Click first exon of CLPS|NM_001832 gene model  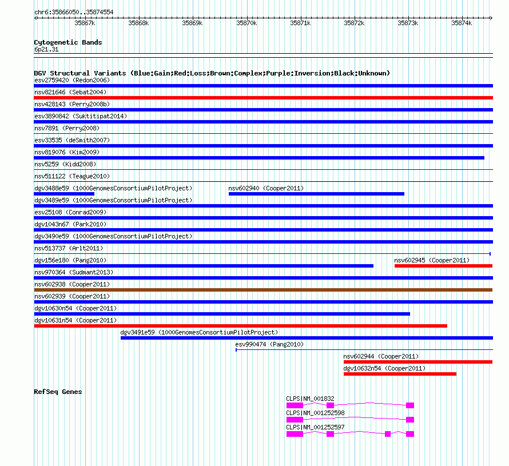tap(295, 405)
